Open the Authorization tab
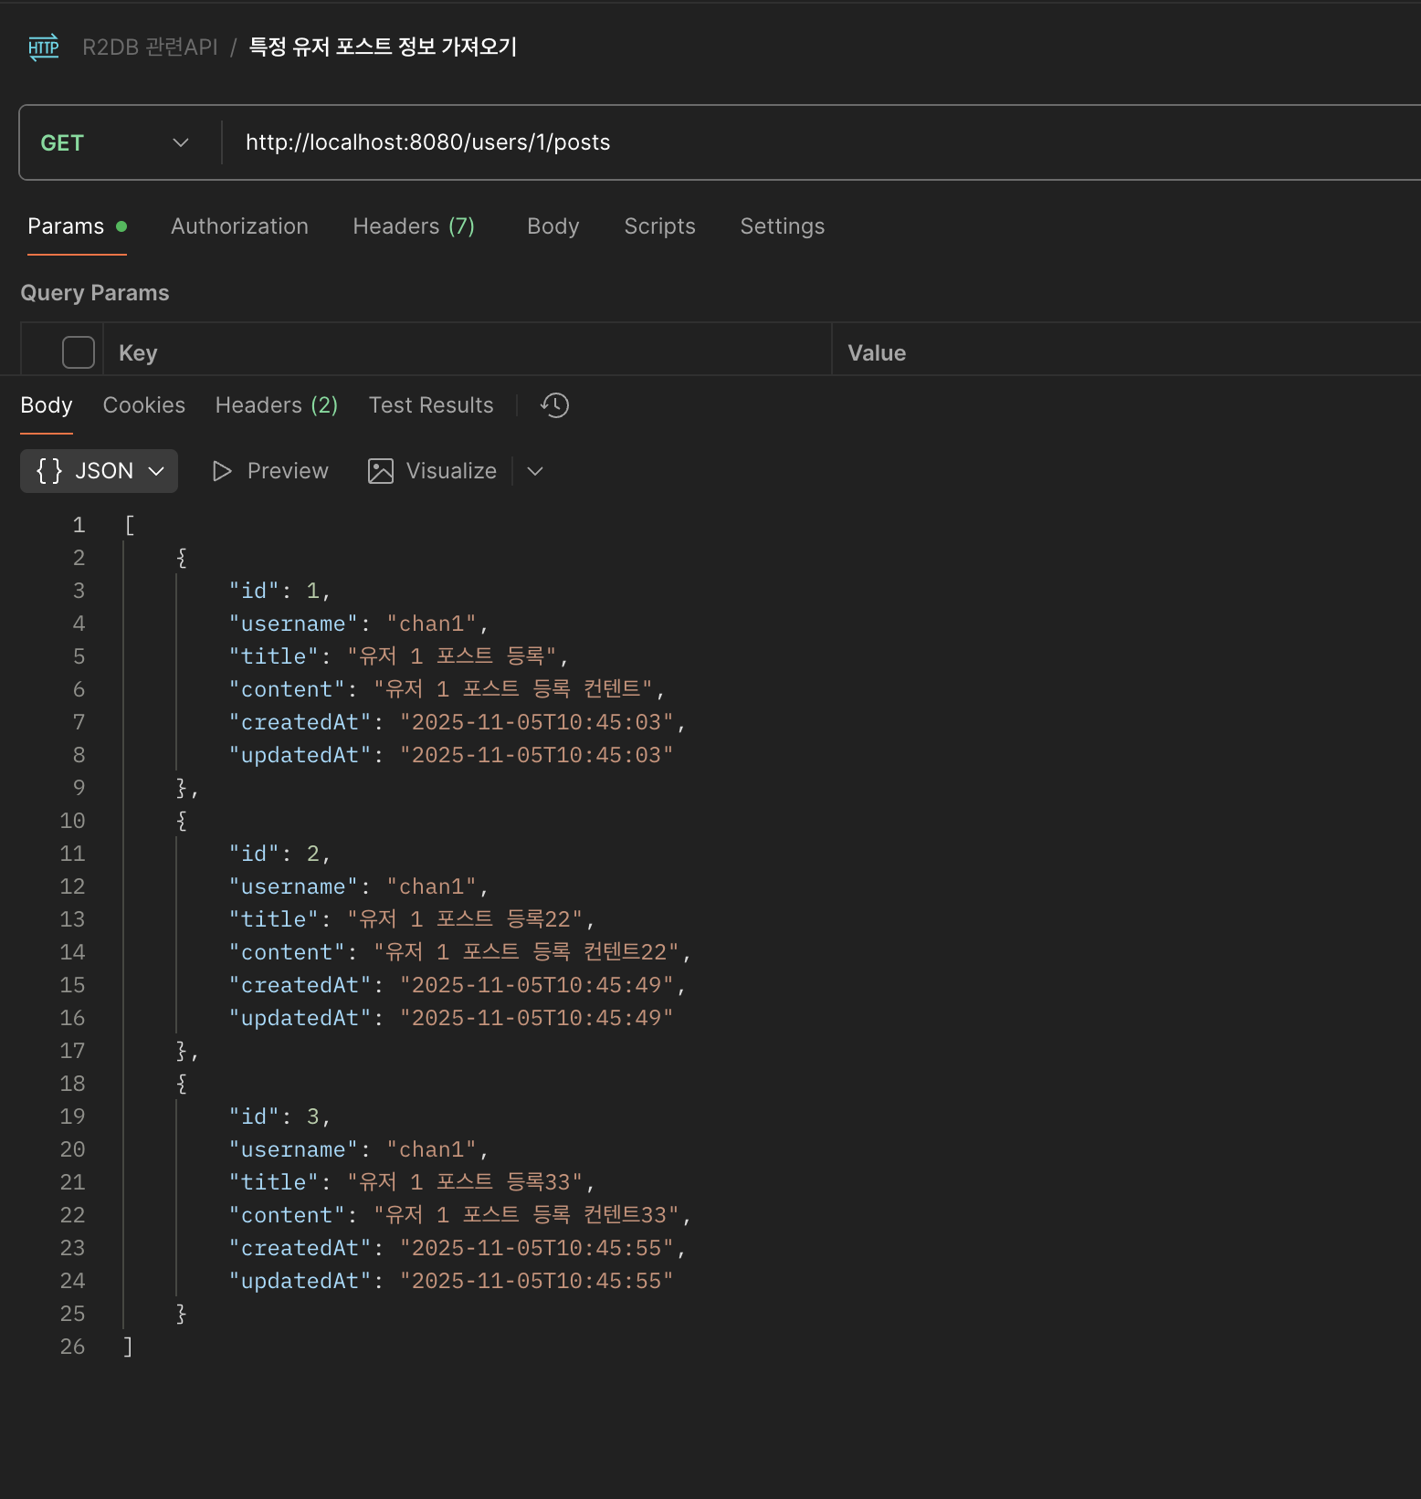 [239, 226]
